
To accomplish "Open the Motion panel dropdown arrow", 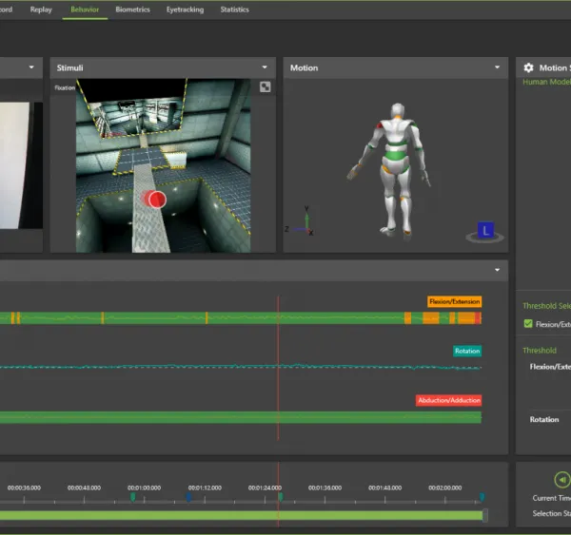I will [x=497, y=67].
